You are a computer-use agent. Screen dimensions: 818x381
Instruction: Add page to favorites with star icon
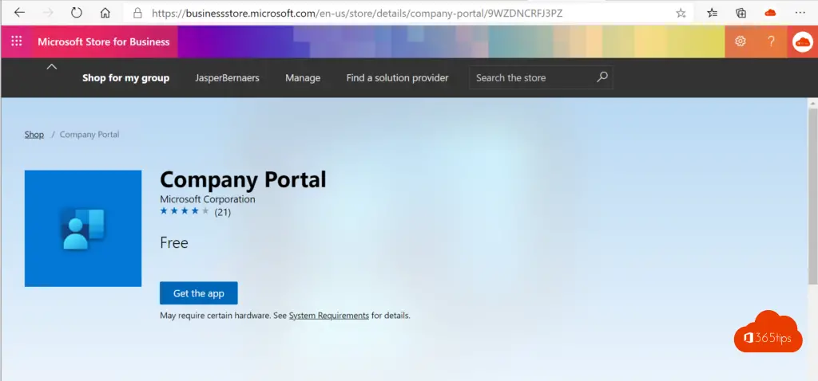click(x=681, y=13)
